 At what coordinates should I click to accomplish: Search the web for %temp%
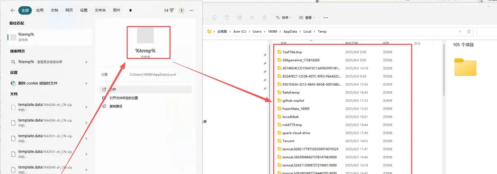point(49,62)
